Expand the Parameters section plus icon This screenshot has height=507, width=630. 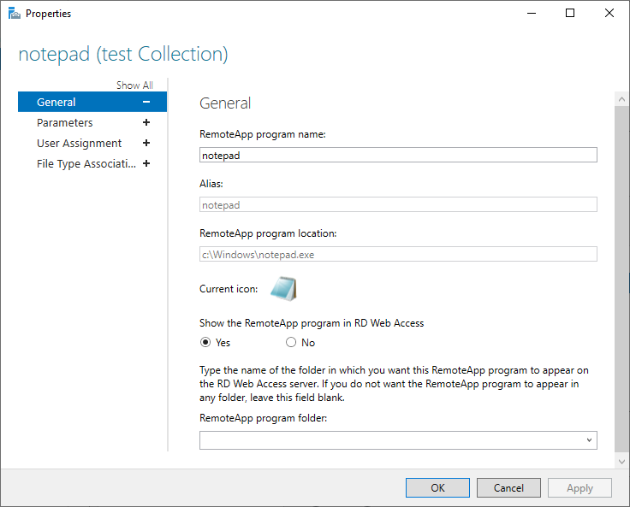[146, 122]
